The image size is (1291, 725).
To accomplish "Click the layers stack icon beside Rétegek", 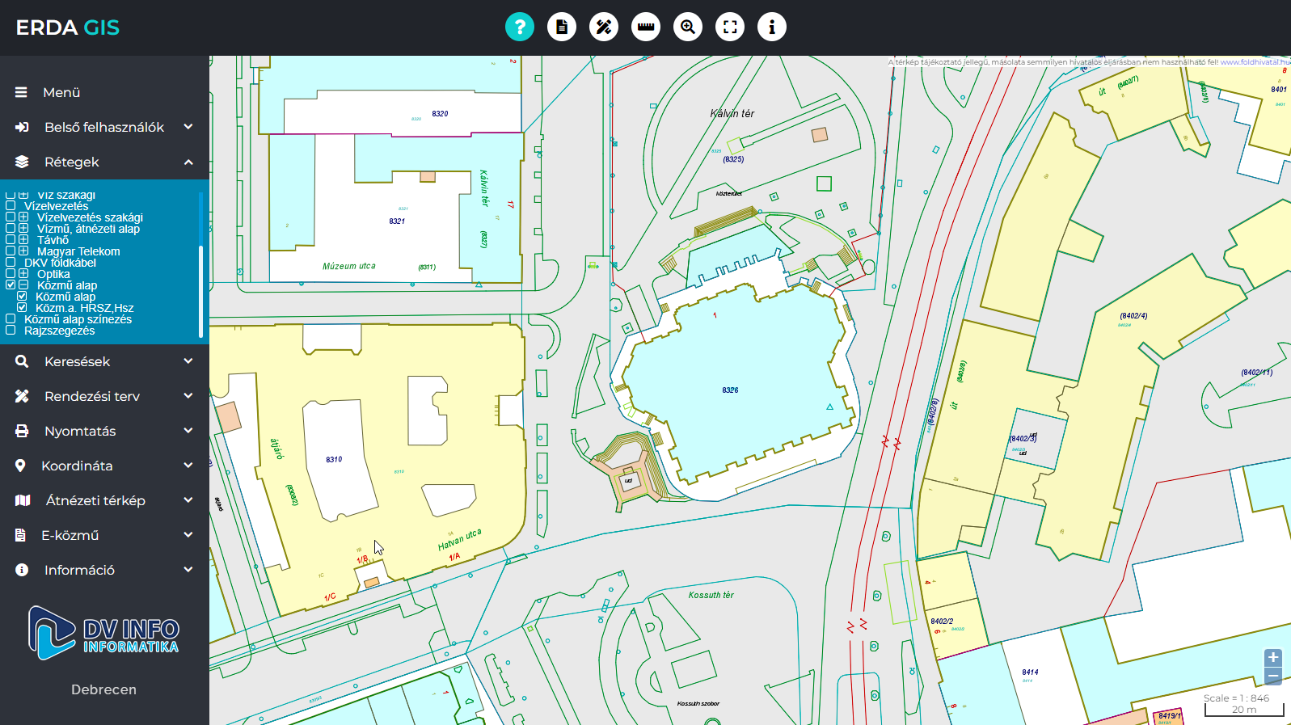I will (x=22, y=162).
